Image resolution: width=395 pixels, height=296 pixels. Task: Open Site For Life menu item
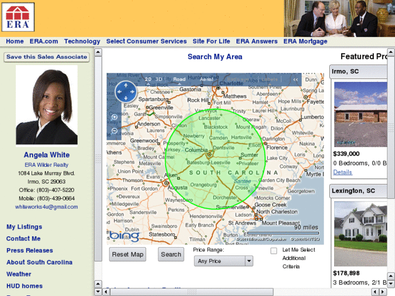[211, 41]
